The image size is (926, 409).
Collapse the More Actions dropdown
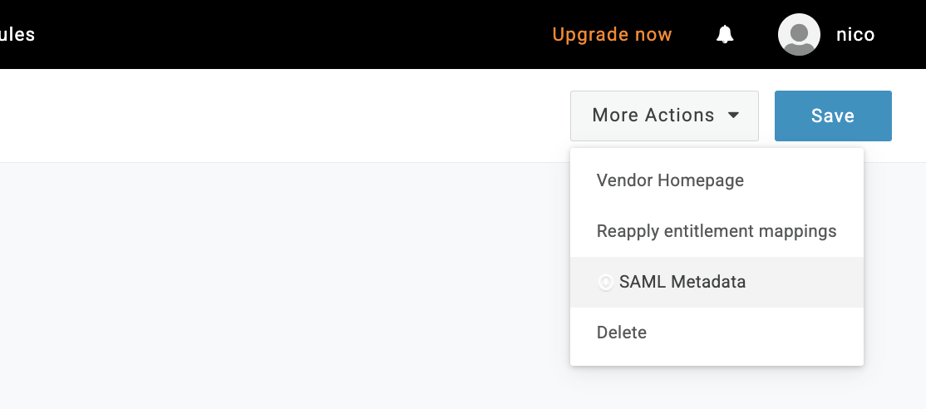coord(664,116)
